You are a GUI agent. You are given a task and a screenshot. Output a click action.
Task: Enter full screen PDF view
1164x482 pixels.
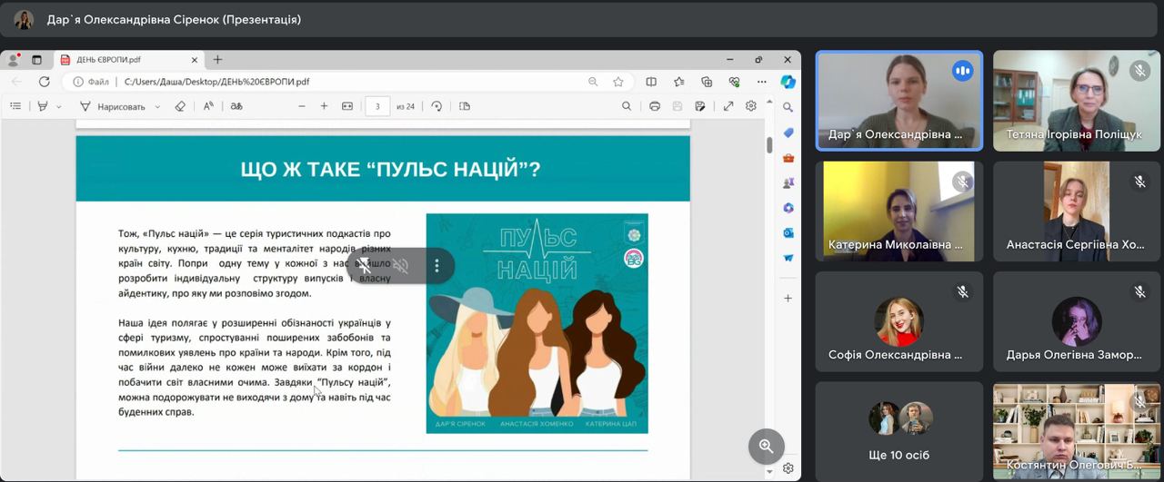tap(728, 106)
